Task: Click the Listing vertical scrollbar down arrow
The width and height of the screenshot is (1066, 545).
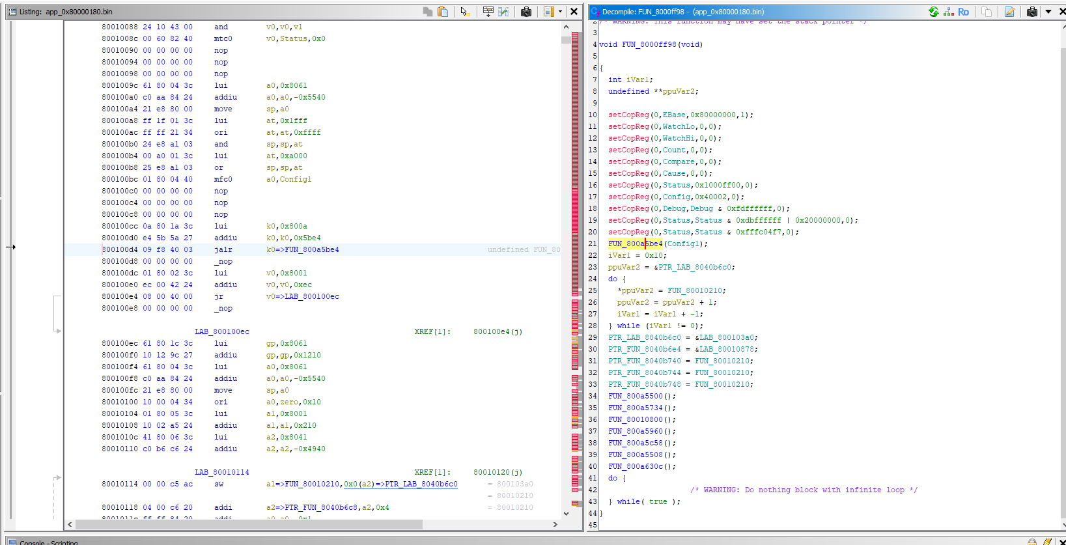Action: click(566, 513)
